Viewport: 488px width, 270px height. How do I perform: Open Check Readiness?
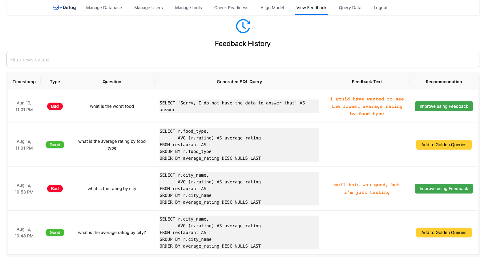click(231, 8)
